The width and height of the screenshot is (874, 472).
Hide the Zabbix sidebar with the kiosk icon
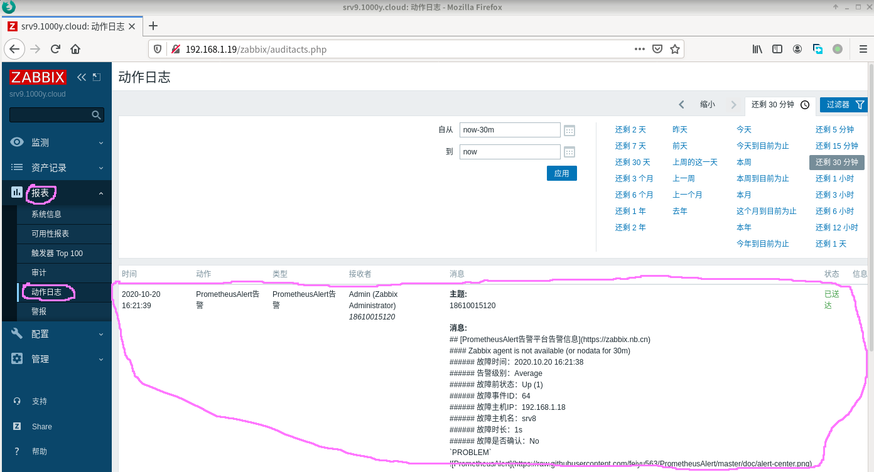96,77
